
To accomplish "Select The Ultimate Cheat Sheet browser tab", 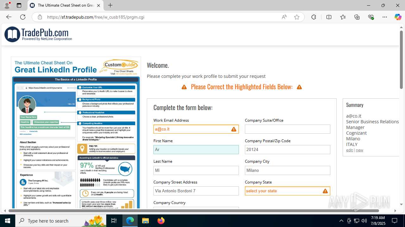I will [x=65, y=5].
